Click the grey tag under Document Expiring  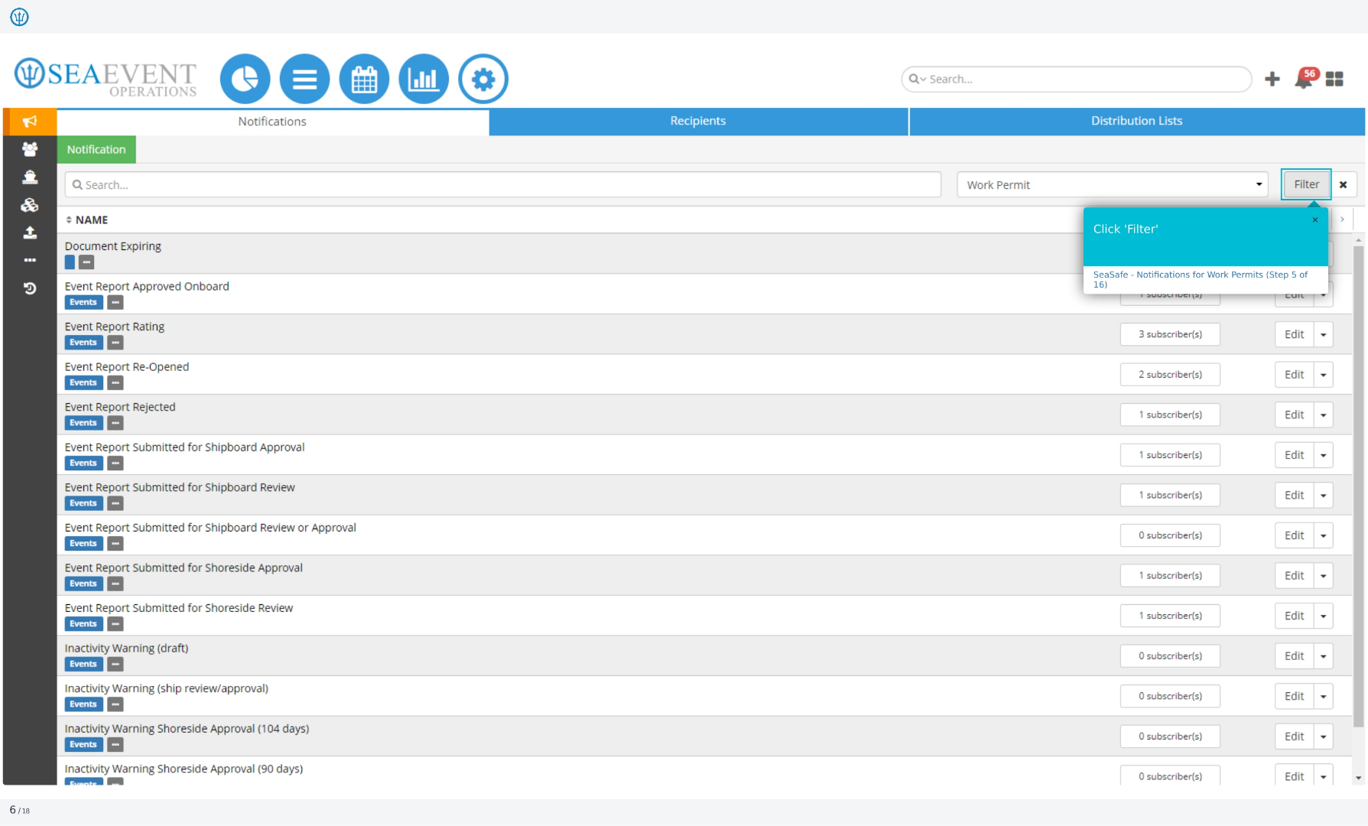click(86, 262)
